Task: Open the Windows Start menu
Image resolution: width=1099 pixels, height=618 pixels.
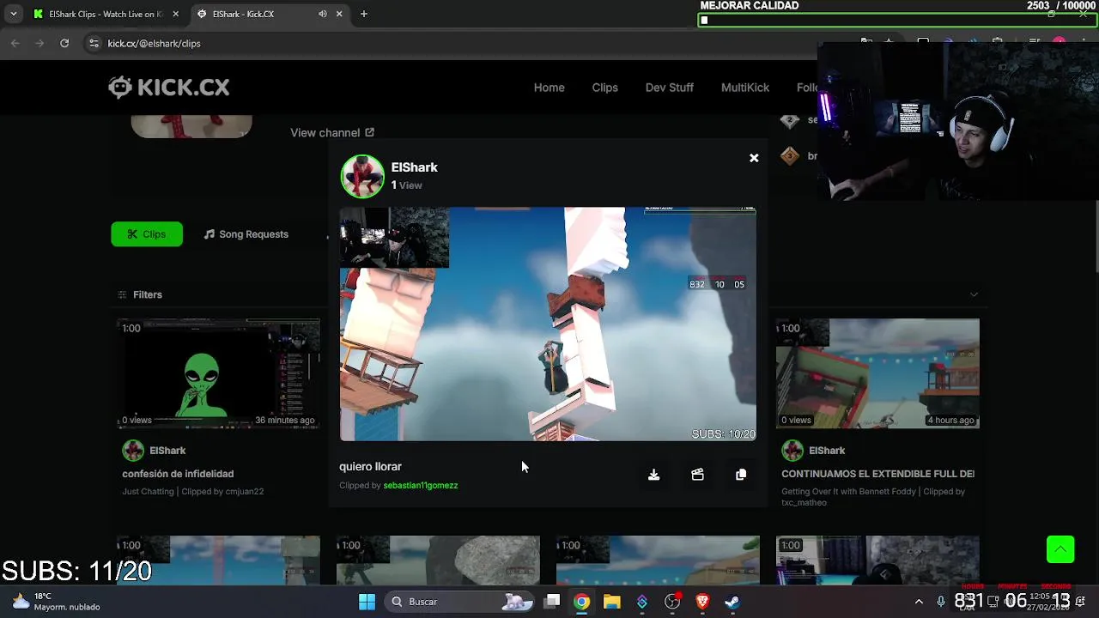Action: point(367,602)
